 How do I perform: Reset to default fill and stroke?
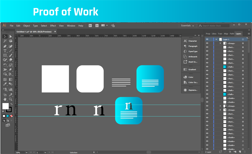point(4,111)
